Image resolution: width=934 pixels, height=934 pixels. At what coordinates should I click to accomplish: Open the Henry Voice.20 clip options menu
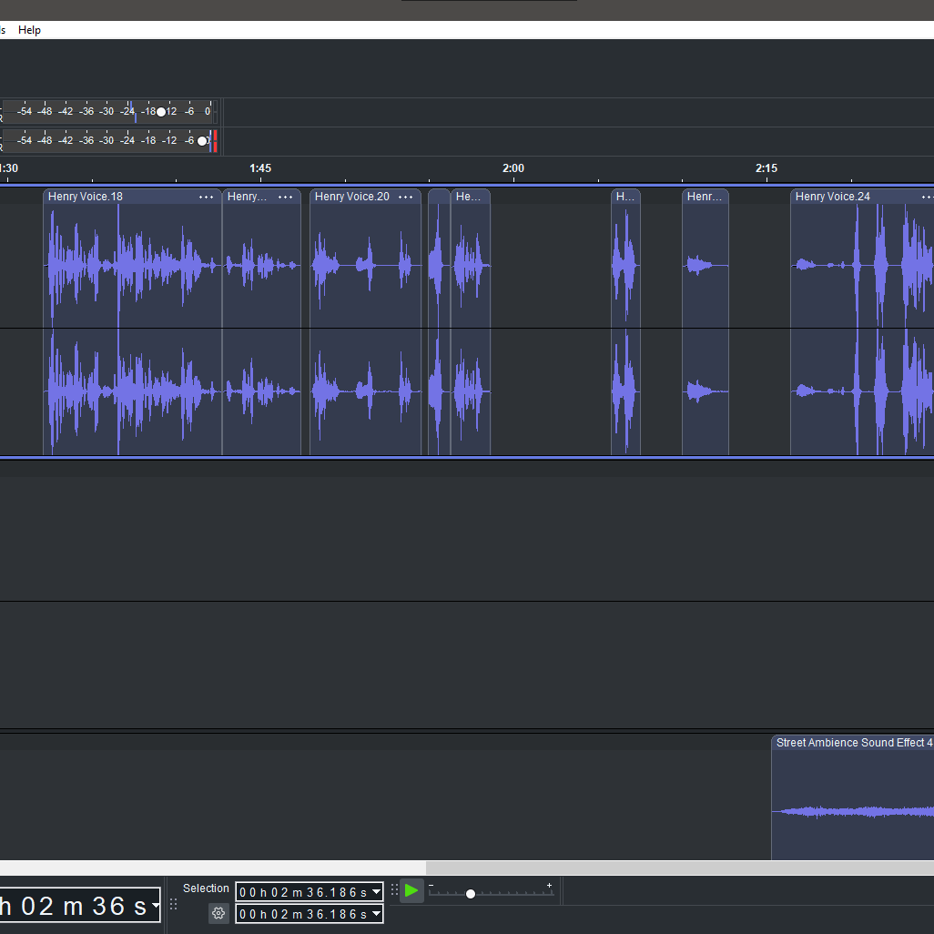pyautogui.click(x=406, y=197)
